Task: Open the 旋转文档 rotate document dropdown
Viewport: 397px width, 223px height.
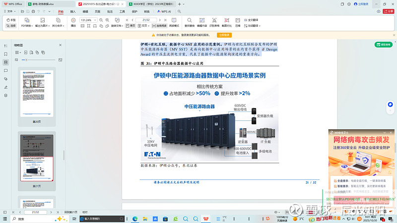Action: click(117, 22)
